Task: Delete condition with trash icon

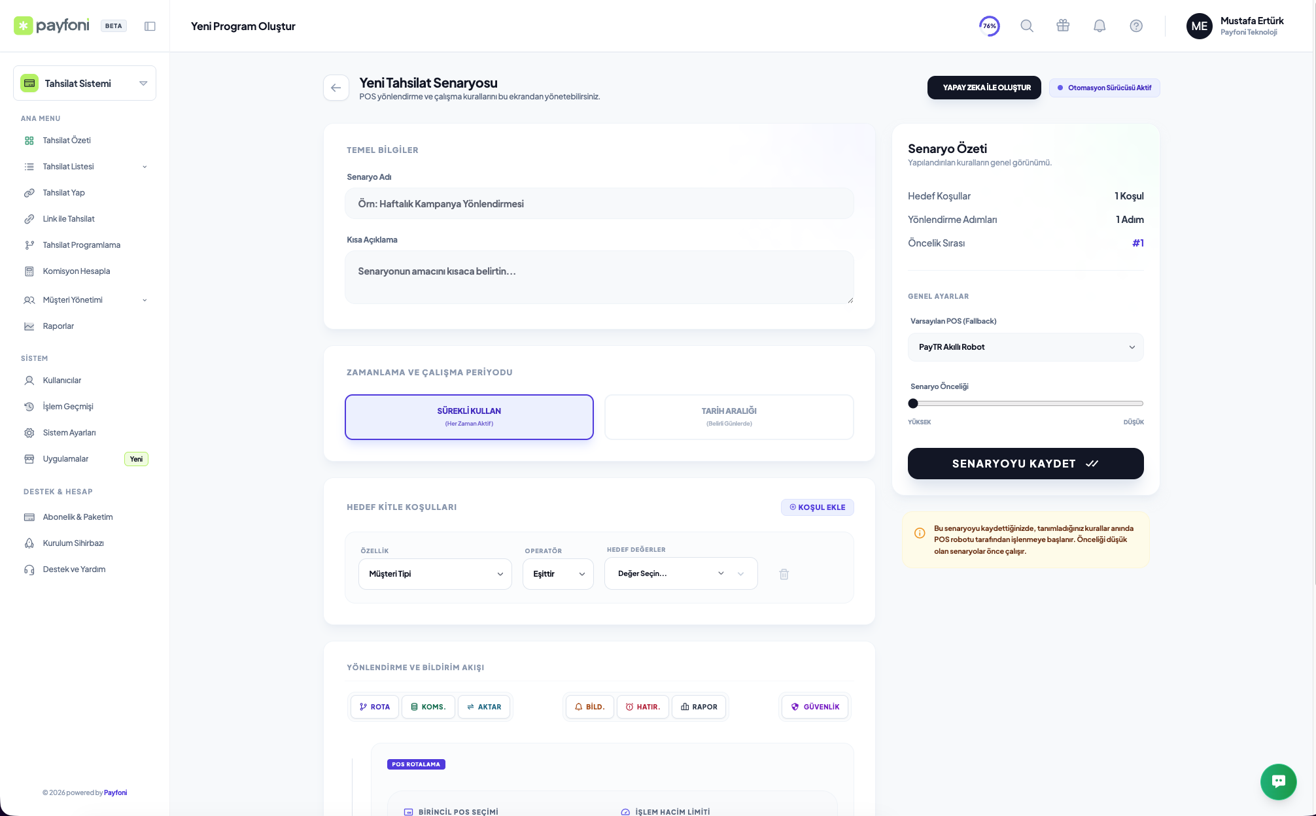Action: pos(784,574)
